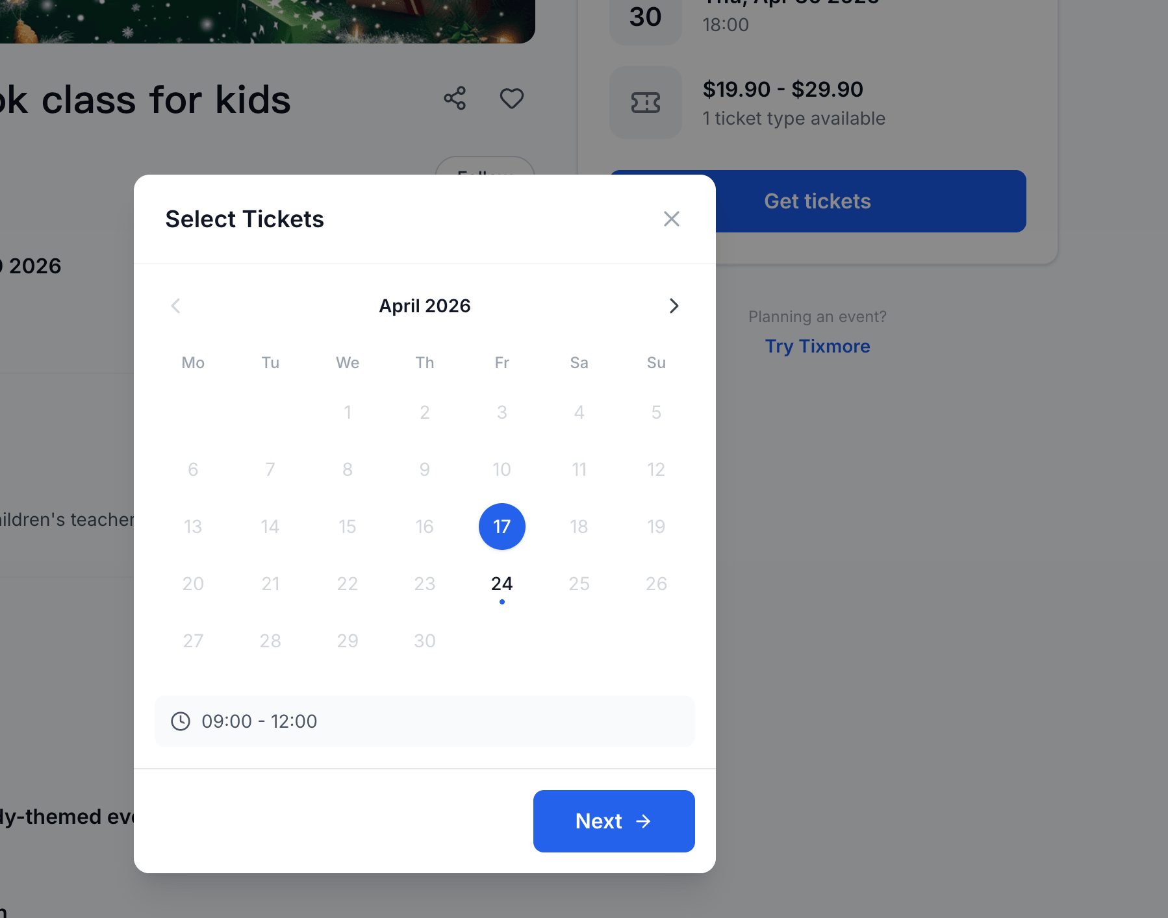Select April 24 on the calendar
1168x918 pixels.
point(501,584)
